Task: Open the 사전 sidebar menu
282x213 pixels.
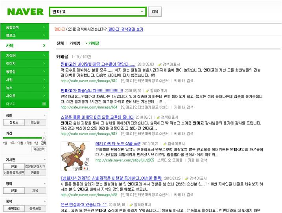Action: click(x=25, y=80)
